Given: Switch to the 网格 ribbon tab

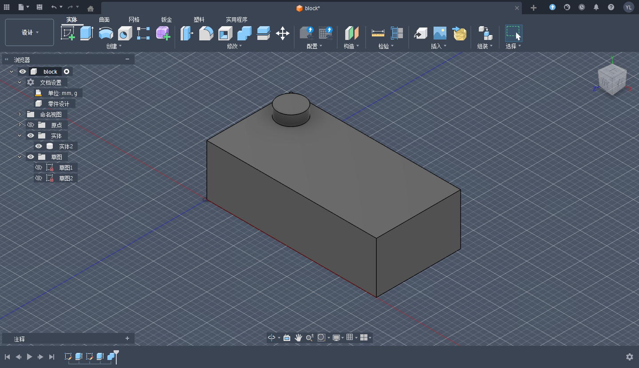Looking at the screenshot, I should tap(134, 20).
